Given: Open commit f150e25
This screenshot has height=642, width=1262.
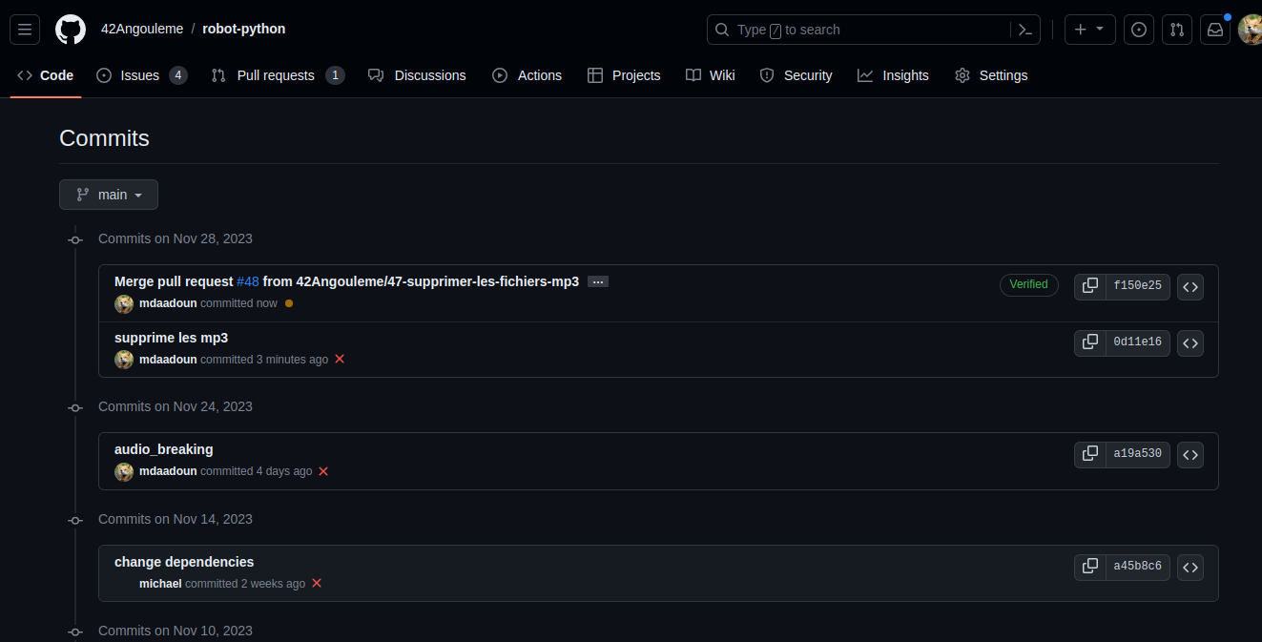Looking at the screenshot, I should point(1138,286).
